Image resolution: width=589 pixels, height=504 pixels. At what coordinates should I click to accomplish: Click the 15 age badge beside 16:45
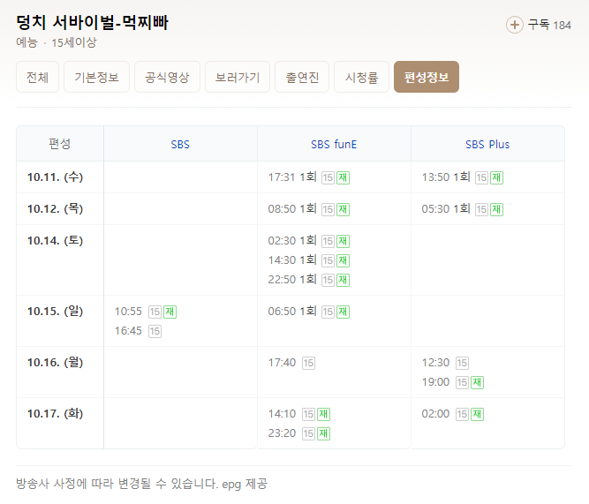(x=155, y=331)
